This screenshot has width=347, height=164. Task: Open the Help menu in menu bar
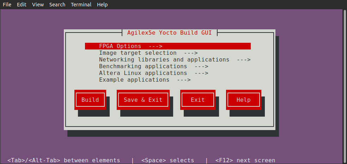102,5
